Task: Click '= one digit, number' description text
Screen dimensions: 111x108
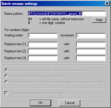Action: pos(52,23)
